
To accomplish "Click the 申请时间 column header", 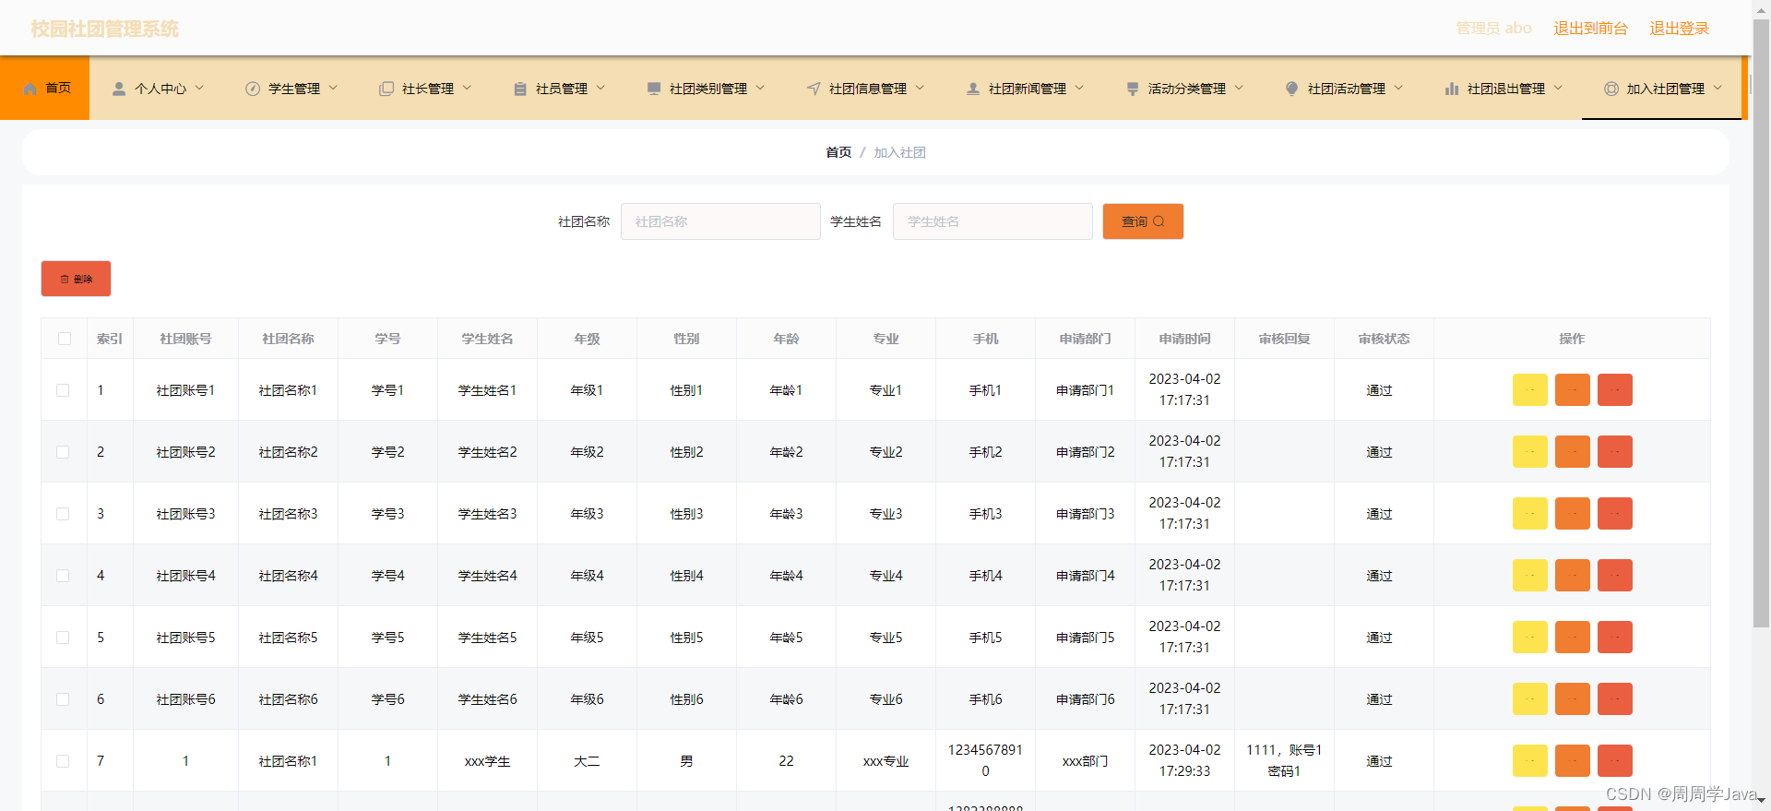I will click(x=1184, y=339).
